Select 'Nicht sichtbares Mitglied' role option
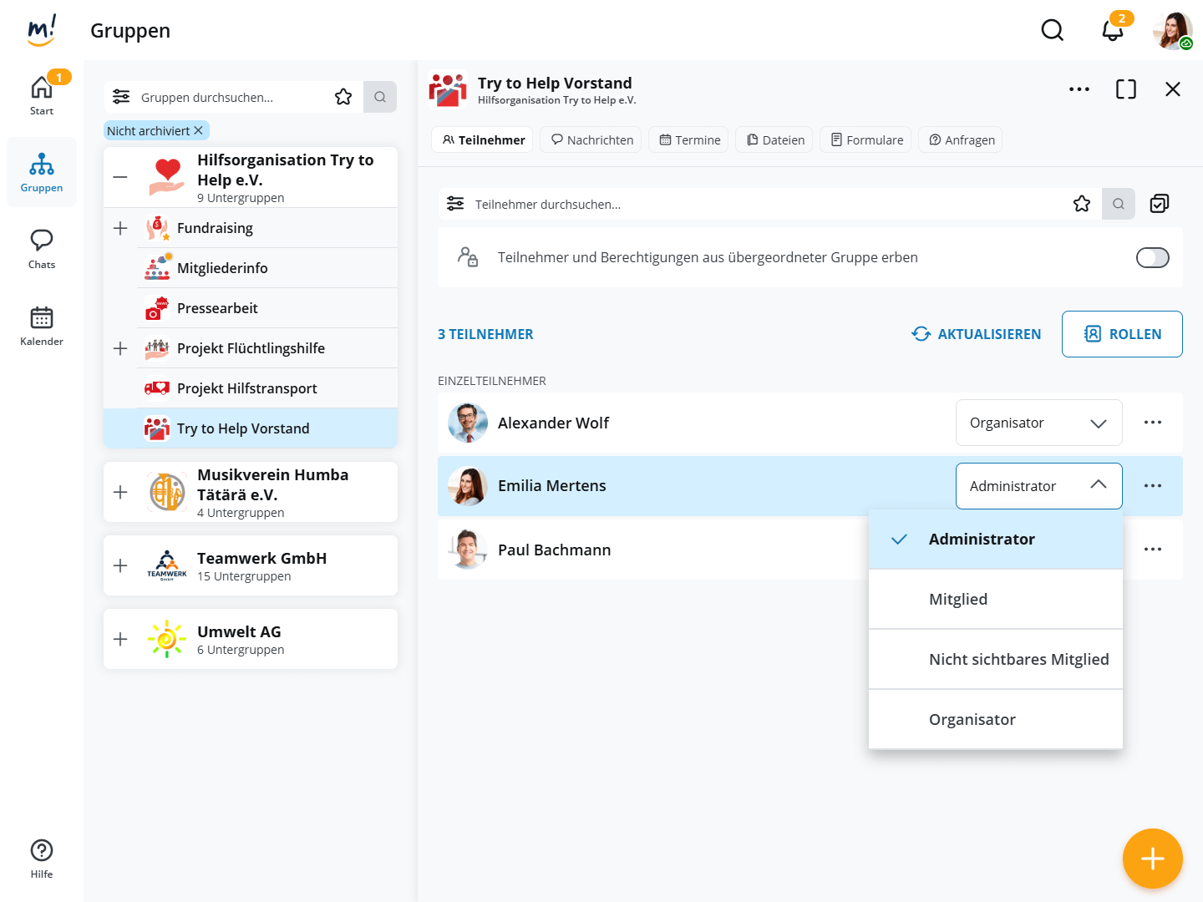This screenshot has height=902, width=1203. 1018,660
